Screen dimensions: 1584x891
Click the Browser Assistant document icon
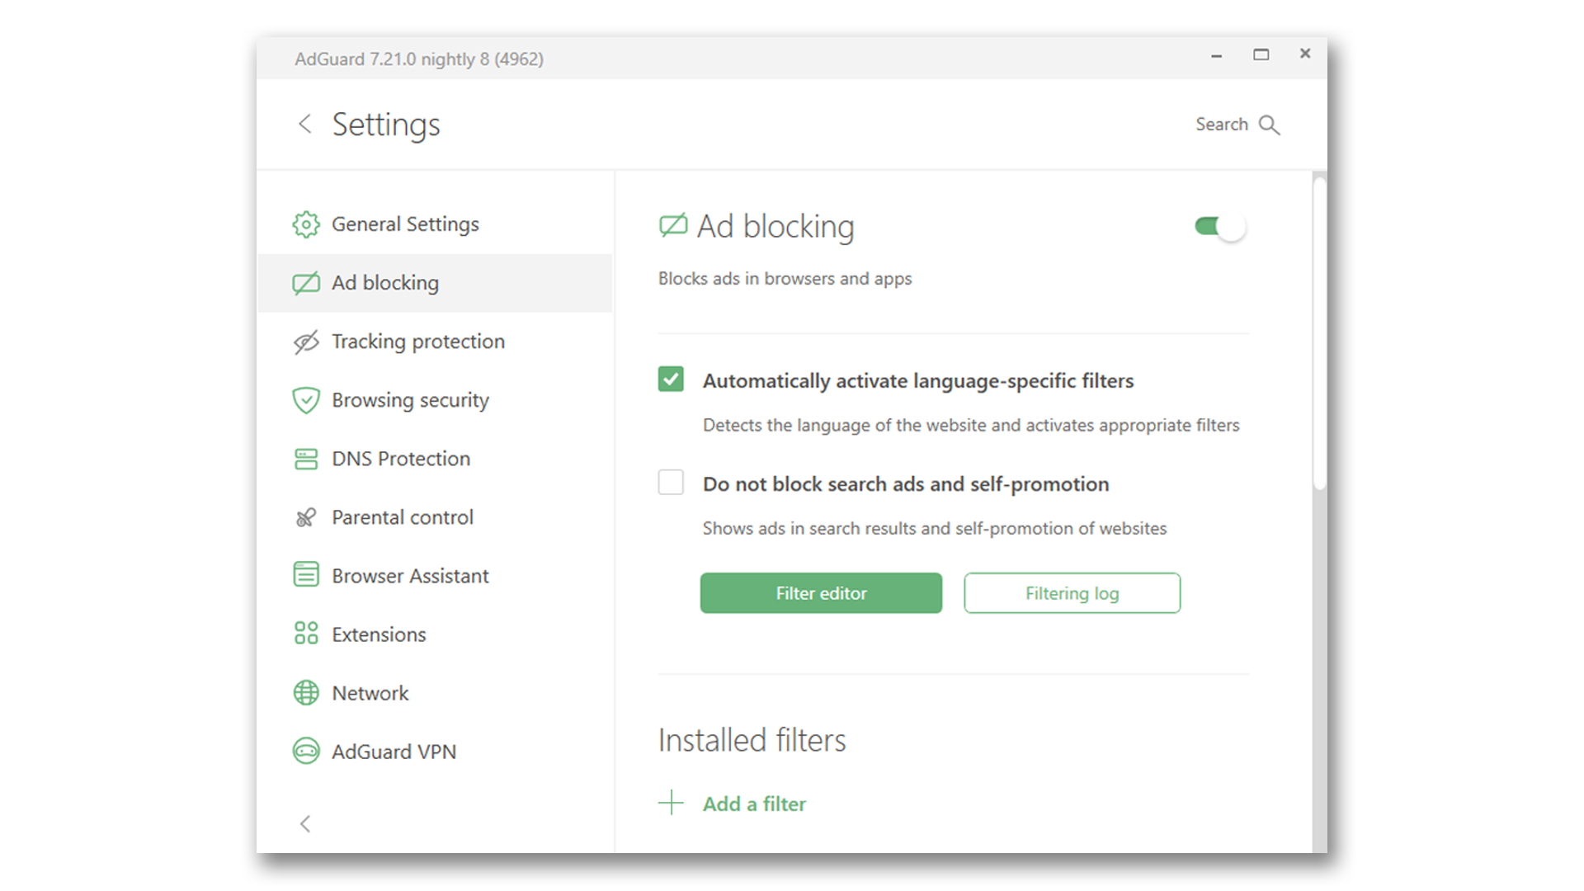pos(305,575)
